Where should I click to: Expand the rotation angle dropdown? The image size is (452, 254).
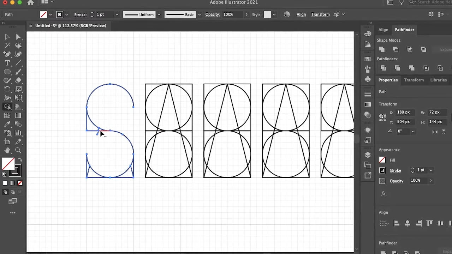413,132
